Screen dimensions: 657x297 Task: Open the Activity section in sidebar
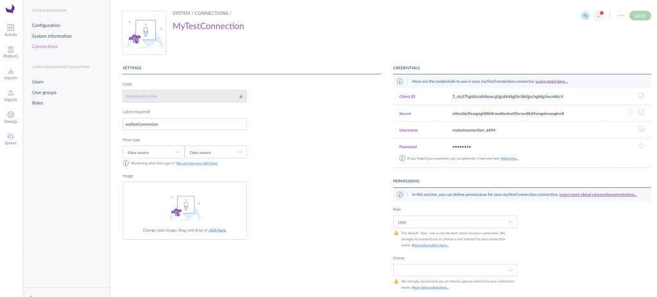(11, 30)
